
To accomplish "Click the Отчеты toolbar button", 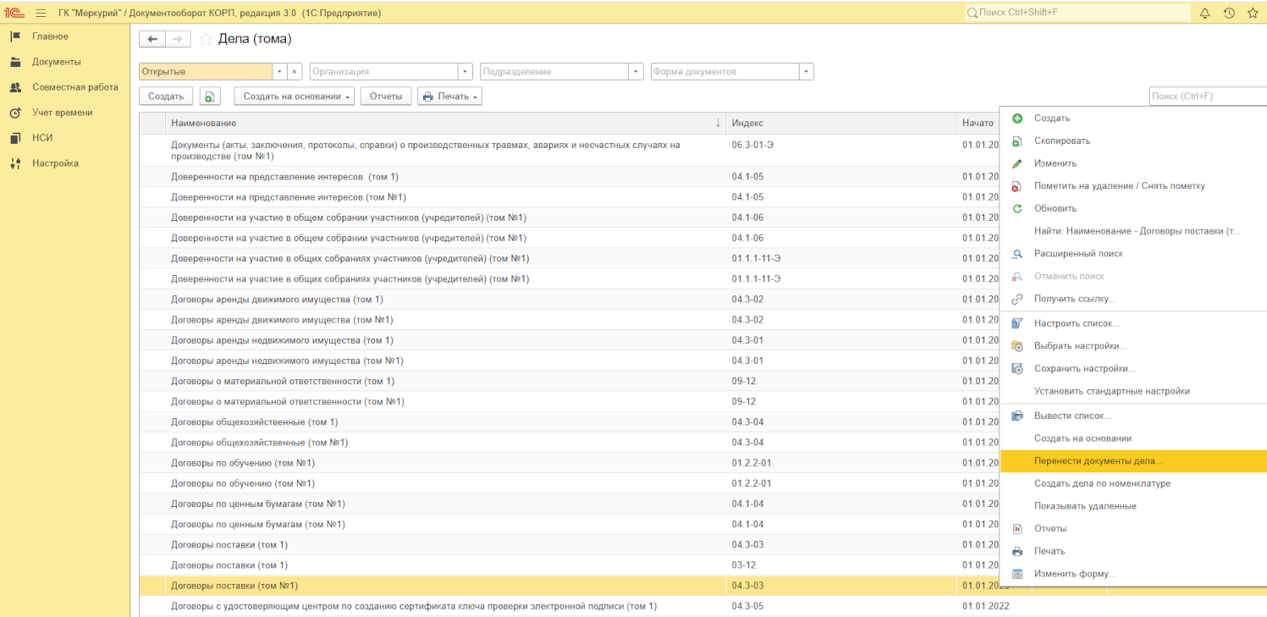I will [x=386, y=96].
